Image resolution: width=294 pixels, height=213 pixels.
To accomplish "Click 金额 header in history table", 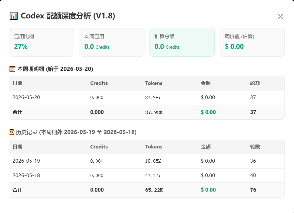I will pos(206,147).
